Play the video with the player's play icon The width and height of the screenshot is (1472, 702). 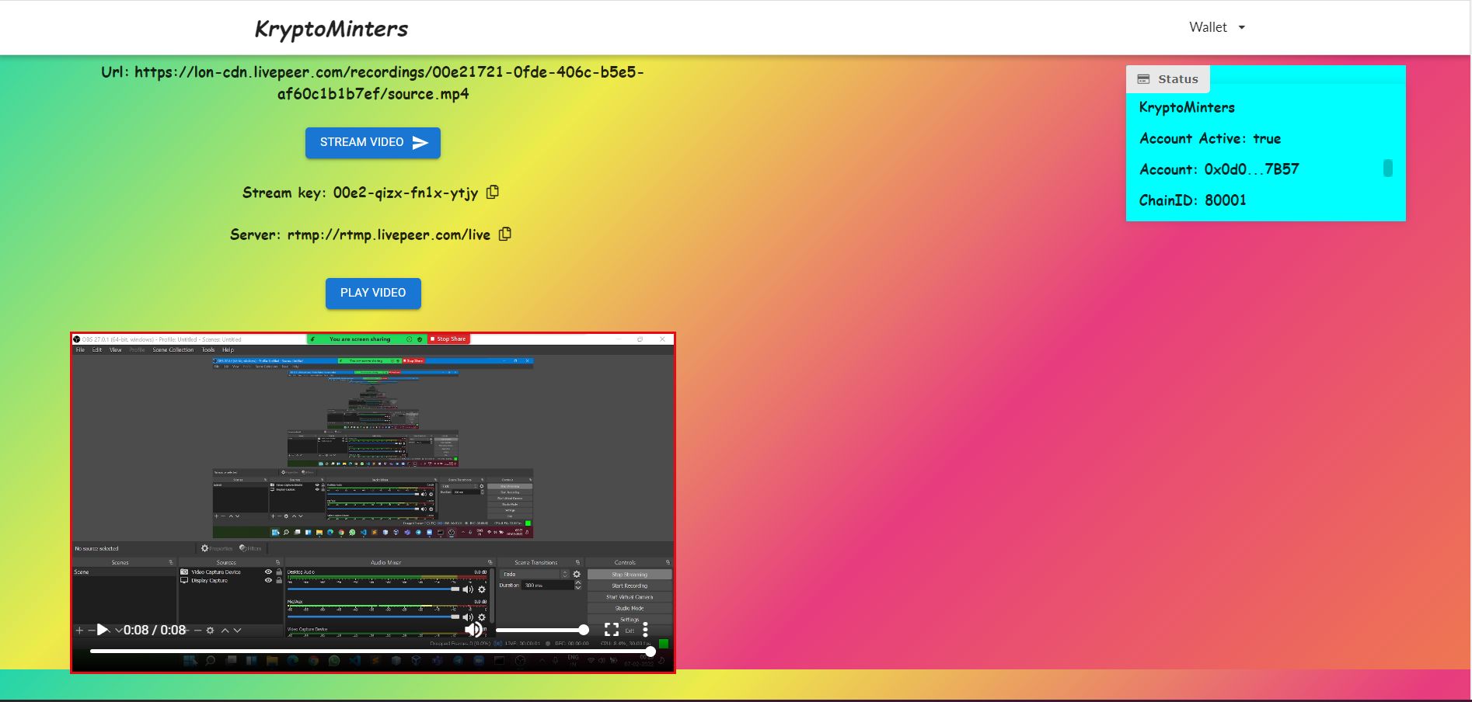point(102,630)
